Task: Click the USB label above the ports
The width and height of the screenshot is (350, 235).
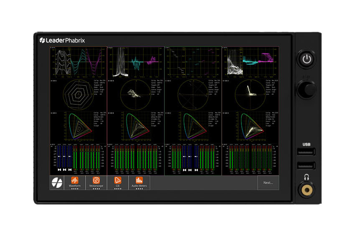Action: 307,144
